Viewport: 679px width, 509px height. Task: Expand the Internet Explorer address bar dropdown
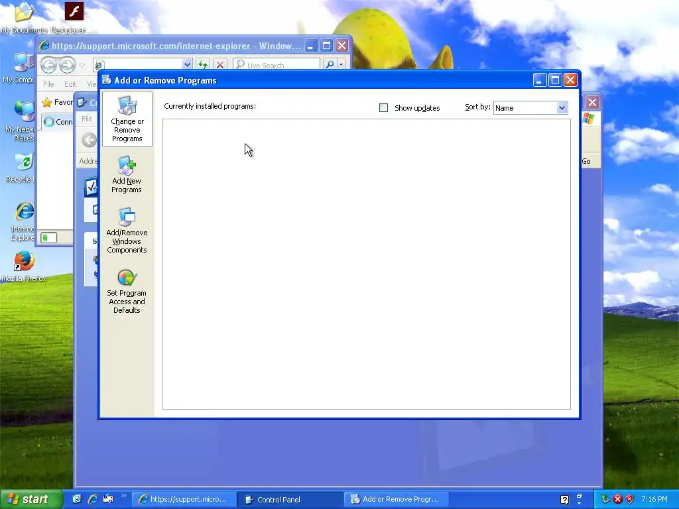click(x=187, y=65)
